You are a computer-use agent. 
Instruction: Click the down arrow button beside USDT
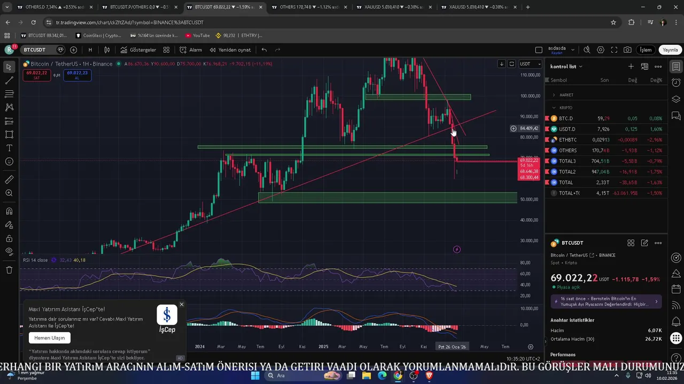click(501, 63)
